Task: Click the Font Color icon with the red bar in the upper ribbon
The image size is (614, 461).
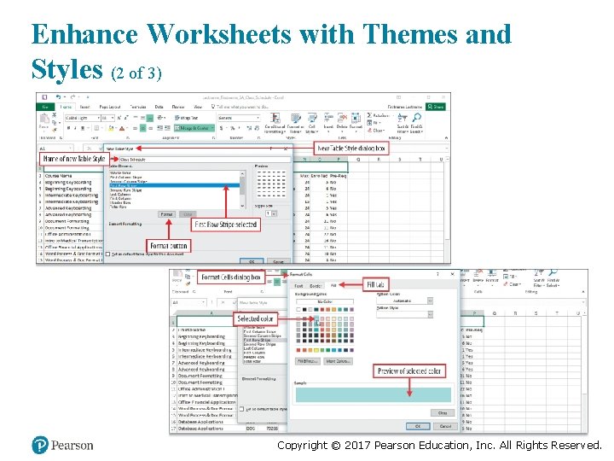Action: (122, 128)
